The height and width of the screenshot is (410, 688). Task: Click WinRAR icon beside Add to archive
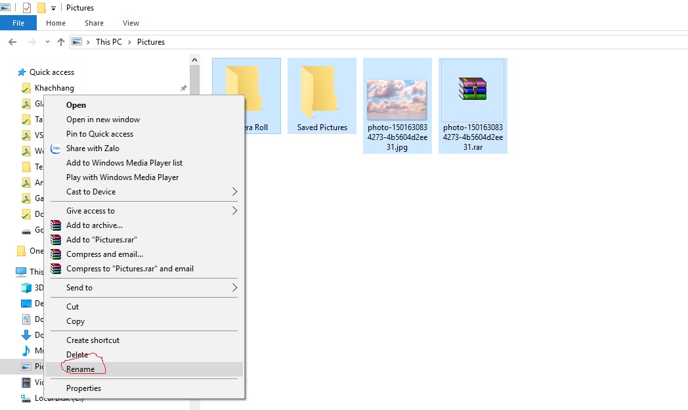[56, 225]
